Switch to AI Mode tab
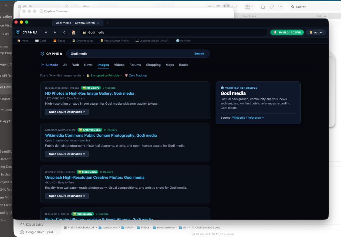This screenshot has width=341, height=237. pyautogui.click(x=49, y=65)
